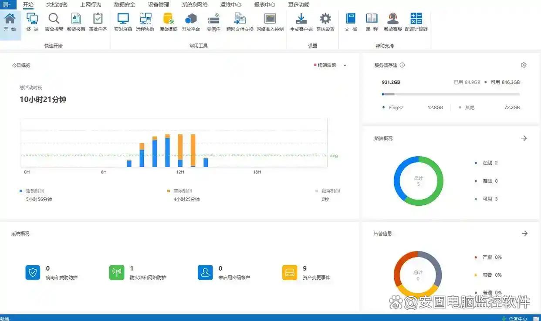Open 智能报表 smart reports

tap(76, 22)
